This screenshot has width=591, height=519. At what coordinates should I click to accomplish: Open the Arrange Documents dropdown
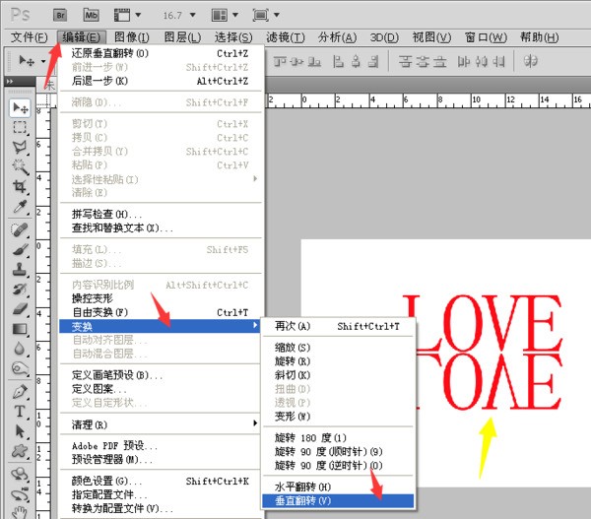225,15
